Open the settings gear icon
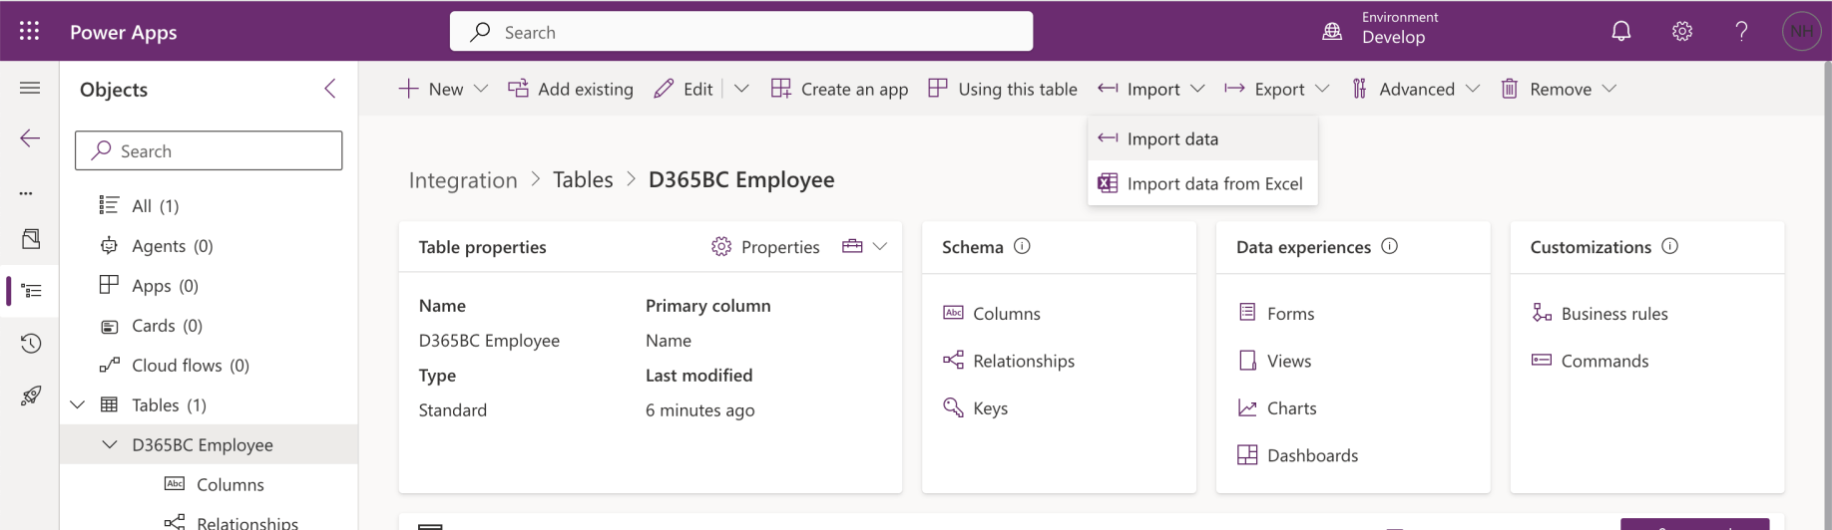The width and height of the screenshot is (1832, 530). [1682, 32]
